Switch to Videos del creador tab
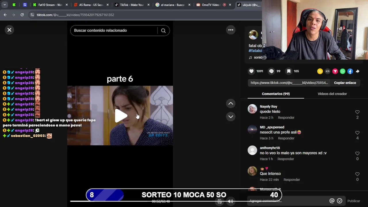 coord(332,94)
